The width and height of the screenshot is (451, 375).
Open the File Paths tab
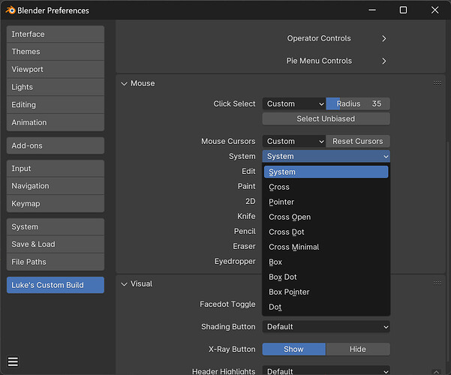click(x=56, y=262)
